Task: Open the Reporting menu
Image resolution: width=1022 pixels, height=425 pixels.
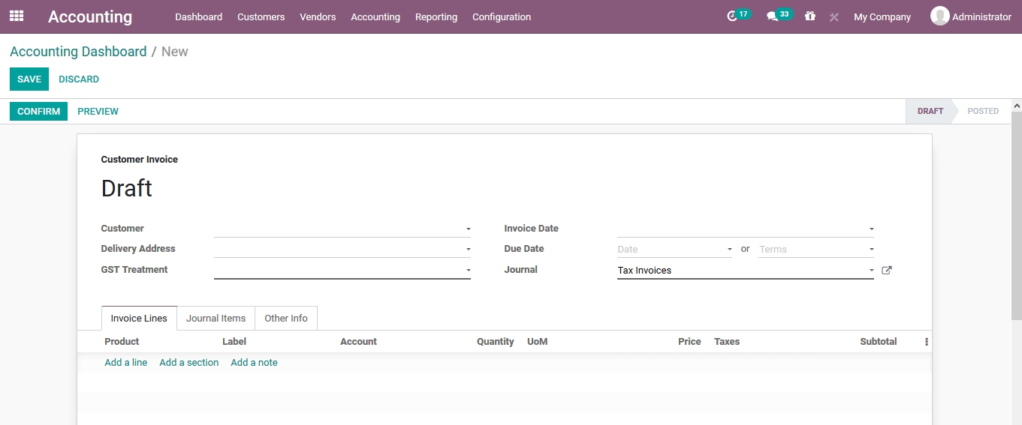Action: (x=436, y=16)
